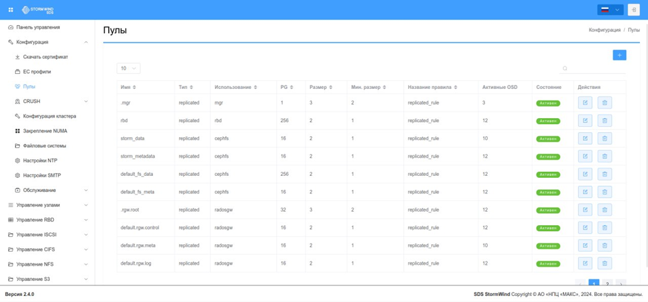Viewport: 648px width, 302px height.
Task: Click the Активен badge of rbd pool
Action: click(548, 121)
